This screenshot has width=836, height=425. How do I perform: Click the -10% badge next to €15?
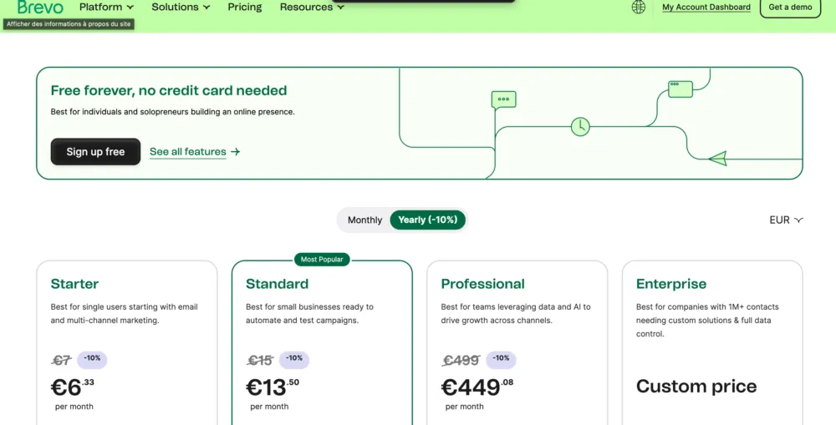click(294, 360)
